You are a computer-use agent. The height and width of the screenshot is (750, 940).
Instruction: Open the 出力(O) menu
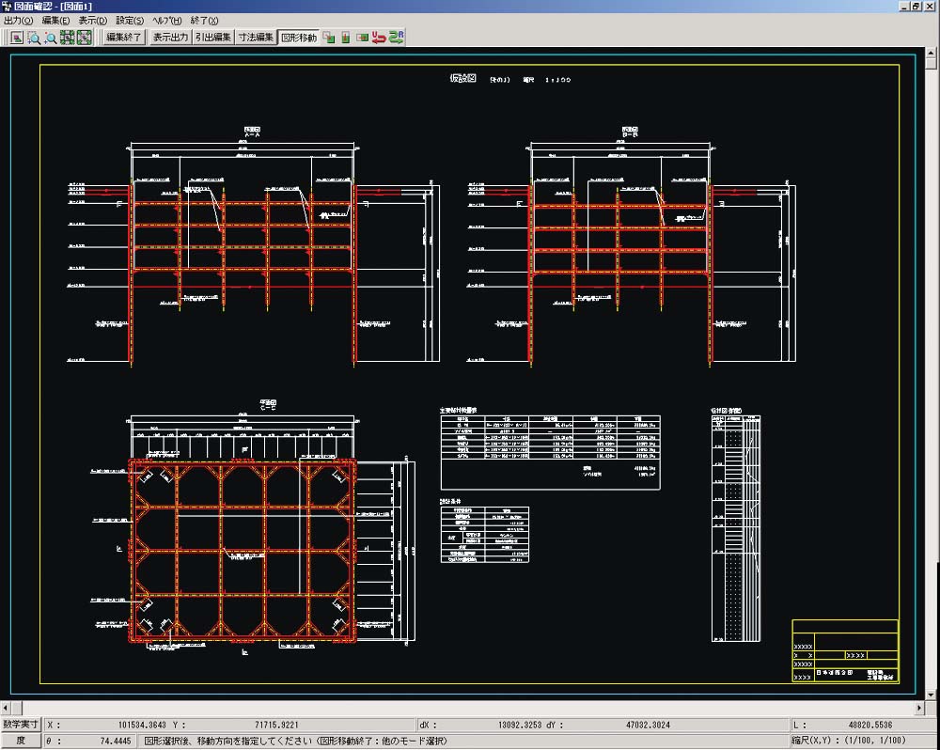(18, 20)
